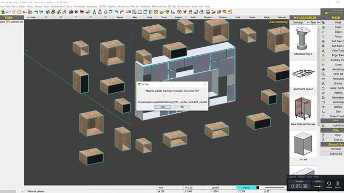Click the cup shaped icon in toolbar
The width and height of the screenshot is (344, 193).
click(x=111, y=12)
